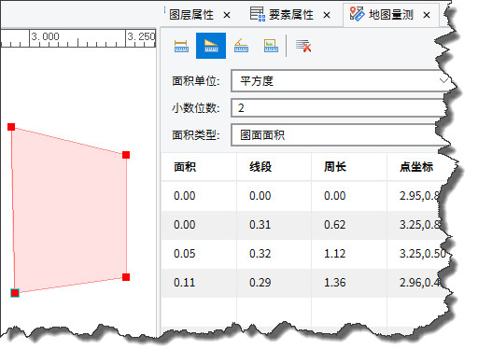Select the angle measurement tool icon
Image resolution: width=478 pixels, height=363 pixels.
coord(241,46)
